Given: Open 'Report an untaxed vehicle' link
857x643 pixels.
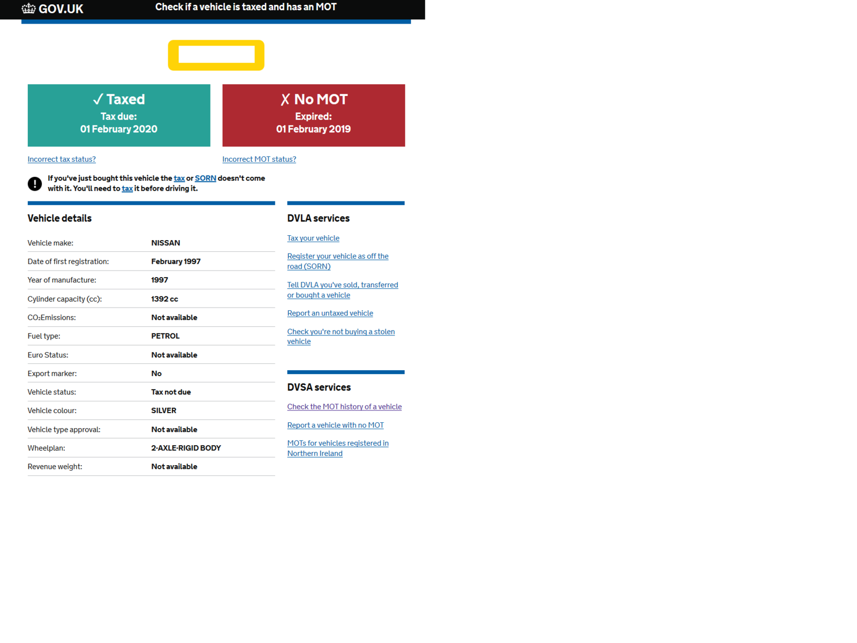Looking at the screenshot, I should point(330,313).
